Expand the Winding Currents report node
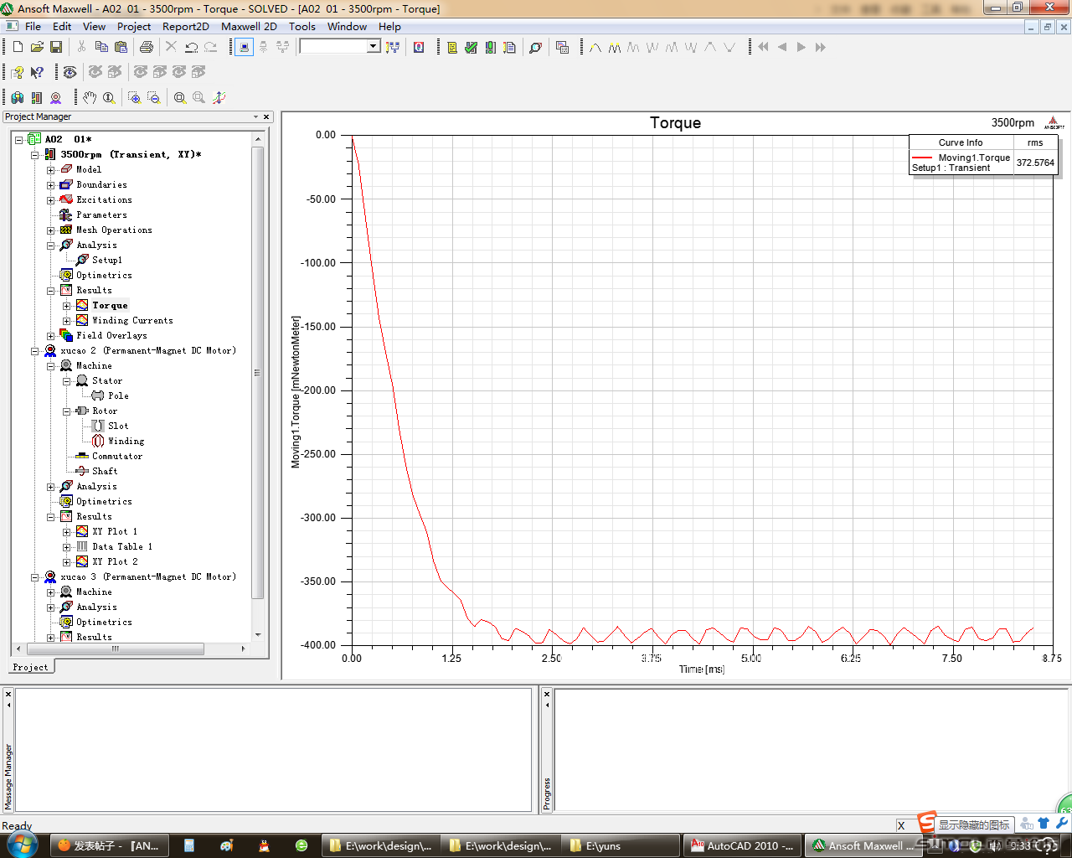Screen dimensions: 1072x858 click(x=66, y=321)
